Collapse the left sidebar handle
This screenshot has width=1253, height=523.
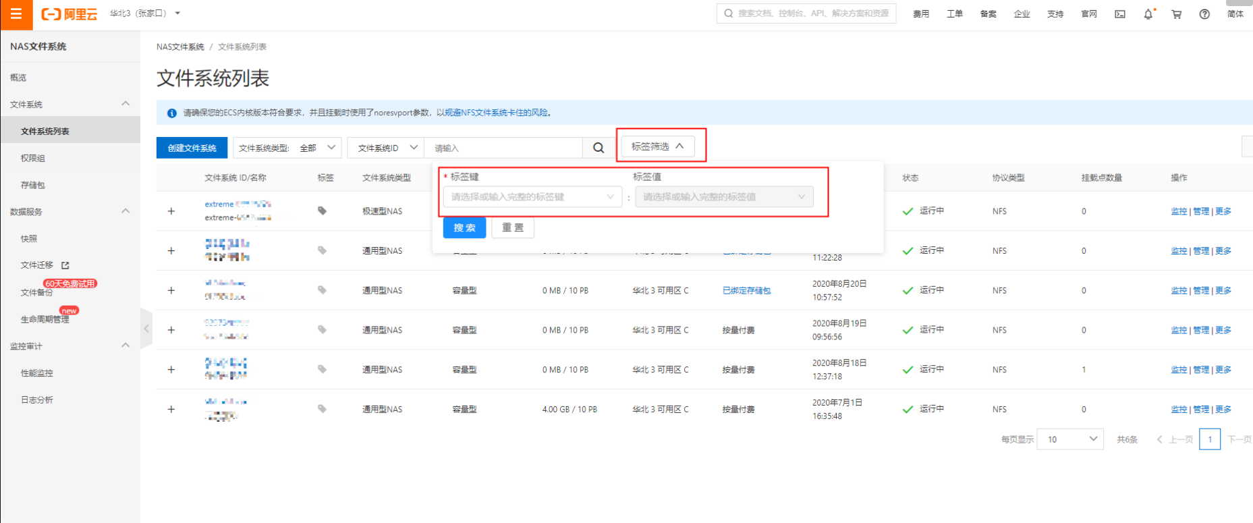pos(146,329)
